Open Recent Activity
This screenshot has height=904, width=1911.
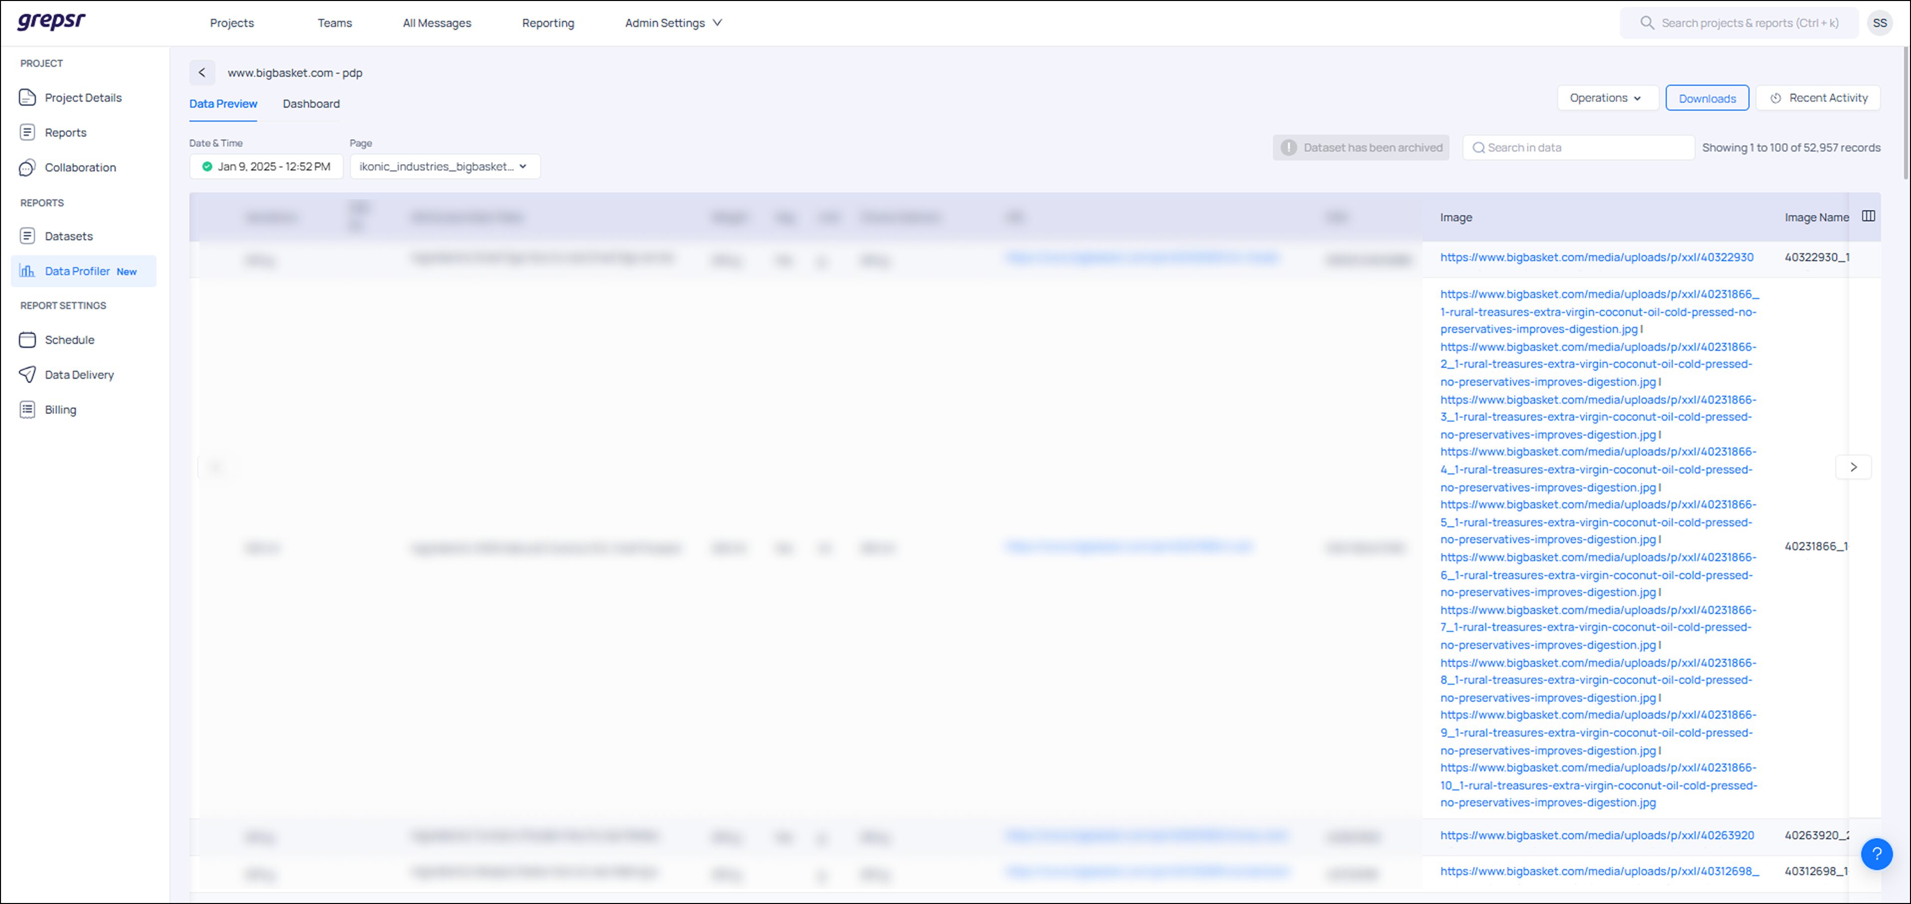[1818, 98]
